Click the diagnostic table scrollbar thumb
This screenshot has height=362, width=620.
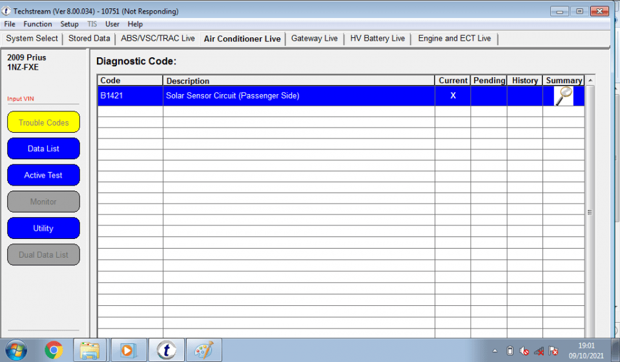tap(590, 212)
